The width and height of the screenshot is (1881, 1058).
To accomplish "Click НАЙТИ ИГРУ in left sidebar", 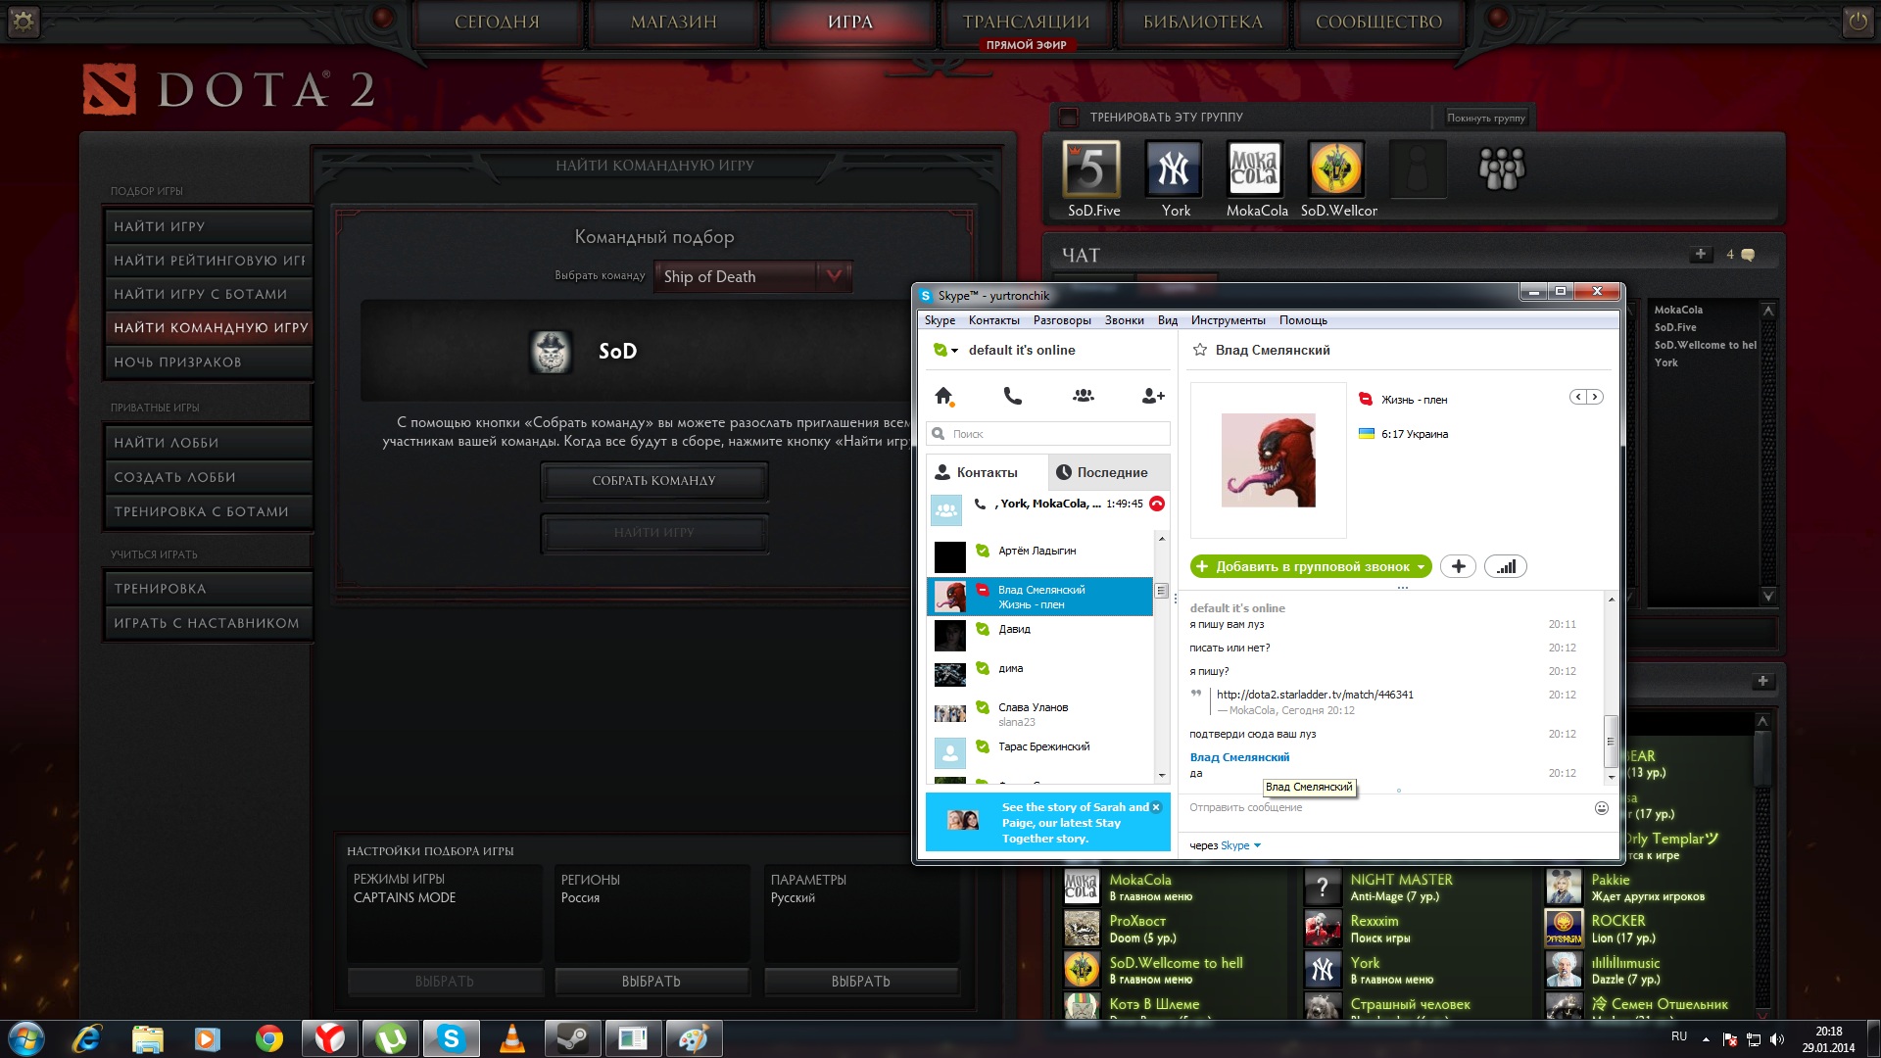I will 208,226.
